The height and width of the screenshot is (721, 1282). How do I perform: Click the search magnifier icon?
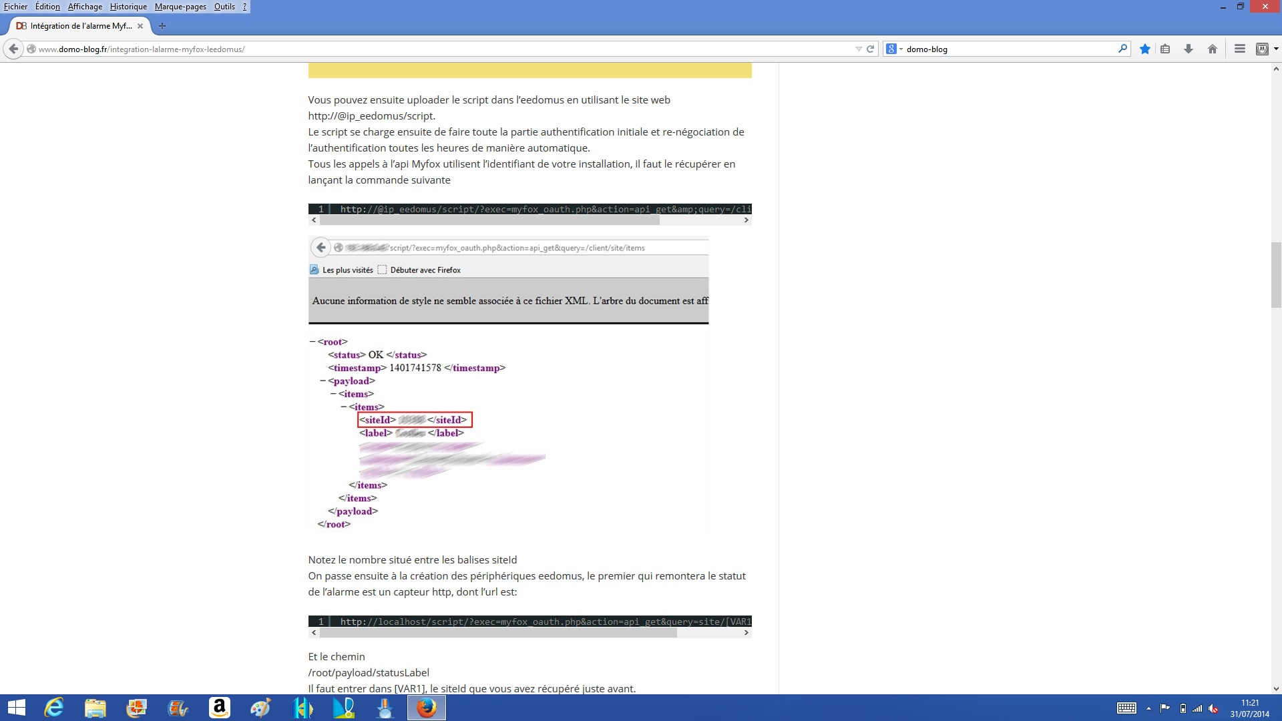click(1122, 49)
